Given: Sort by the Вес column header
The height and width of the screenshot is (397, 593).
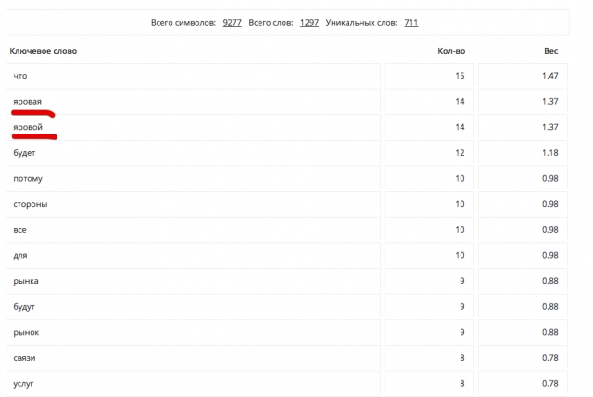Looking at the screenshot, I should click(x=551, y=51).
